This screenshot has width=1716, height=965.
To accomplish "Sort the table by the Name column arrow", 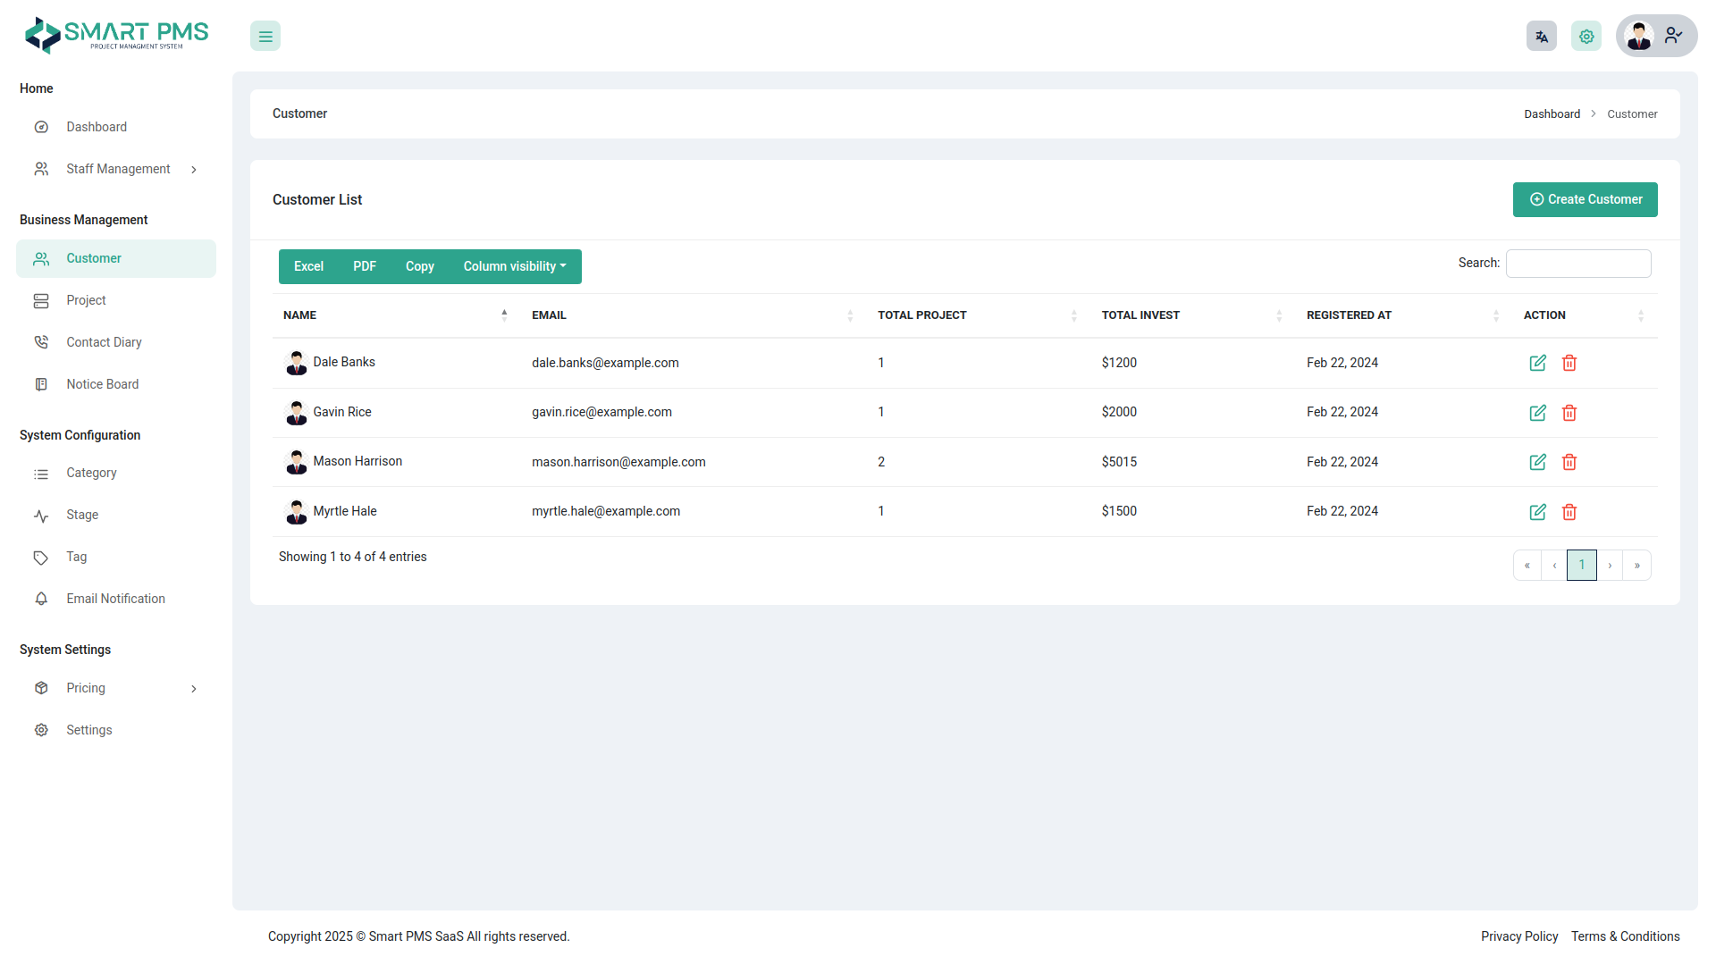I will 504,315.
